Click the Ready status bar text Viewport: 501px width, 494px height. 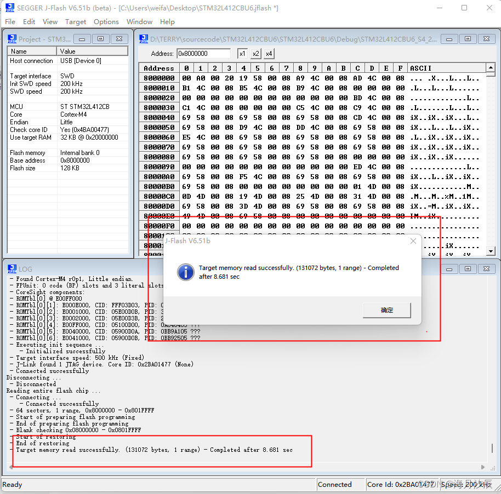[12, 485]
